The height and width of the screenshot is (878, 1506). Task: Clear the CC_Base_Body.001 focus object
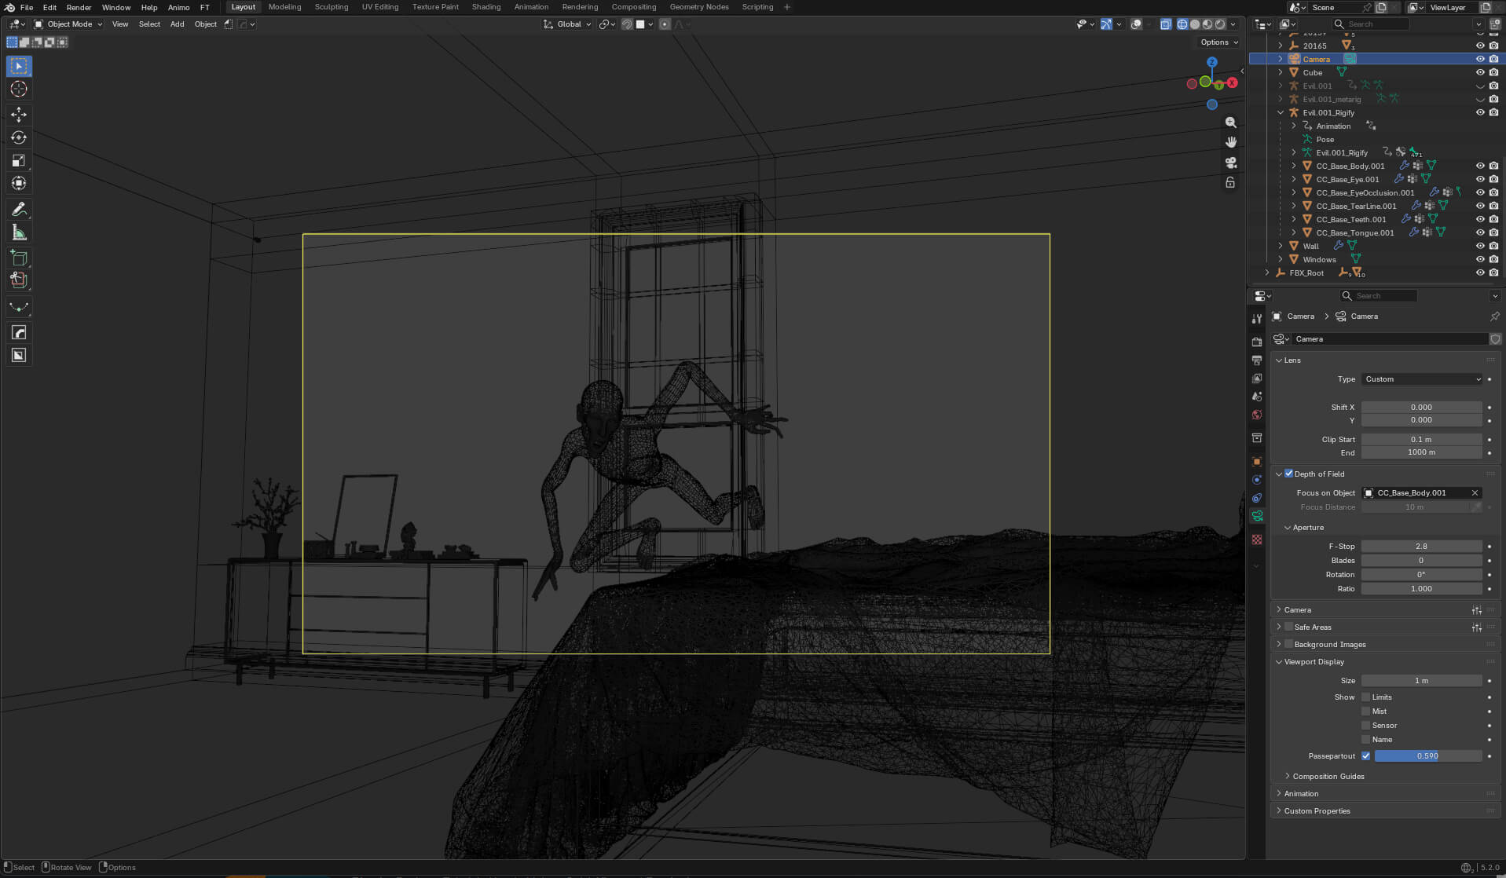[x=1475, y=493]
